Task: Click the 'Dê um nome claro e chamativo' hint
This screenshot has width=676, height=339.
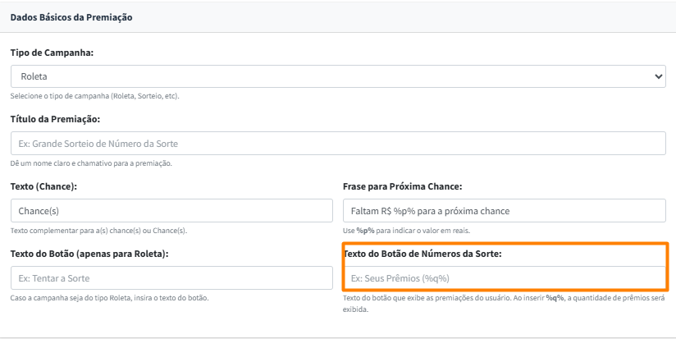Action: (91, 163)
